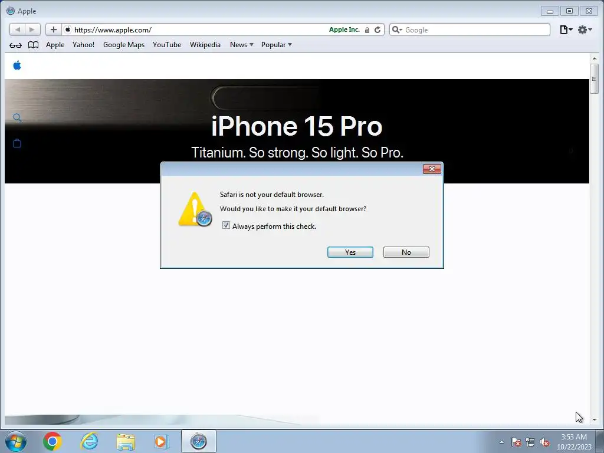The width and height of the screenshot is (604, 453).
Task: Uncheck Always perform this check
Action: (226, 225)
